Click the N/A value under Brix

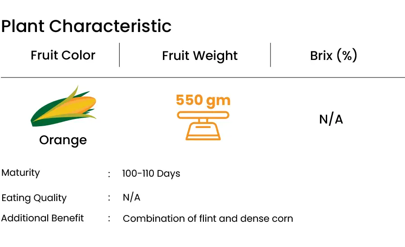331,119
